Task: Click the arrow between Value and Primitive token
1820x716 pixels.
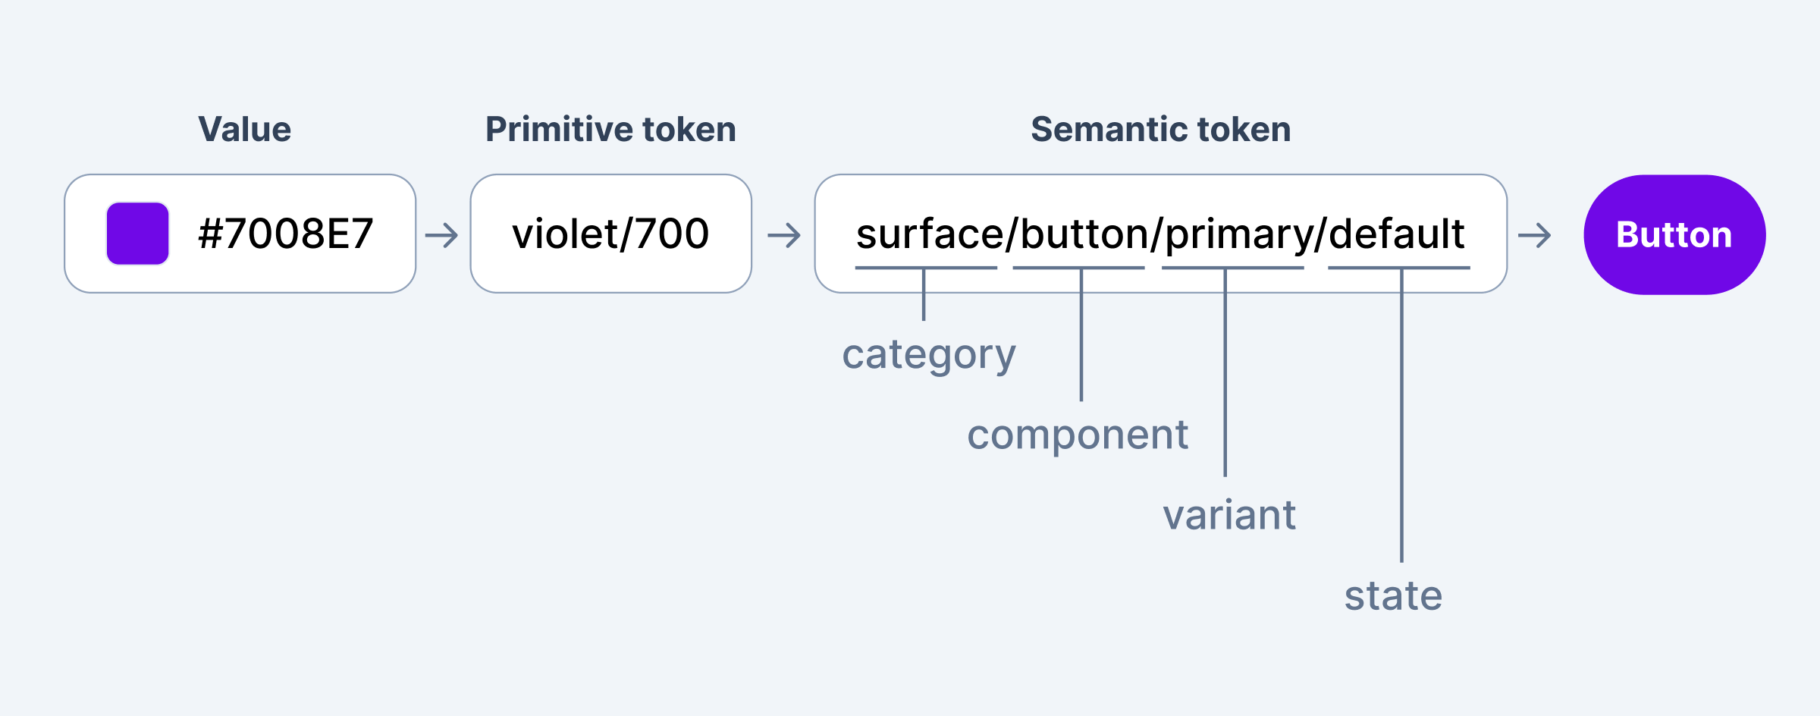Action: pyautogui.click(x=442, y=235)
